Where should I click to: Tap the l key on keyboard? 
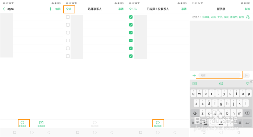tap(246, 103)
